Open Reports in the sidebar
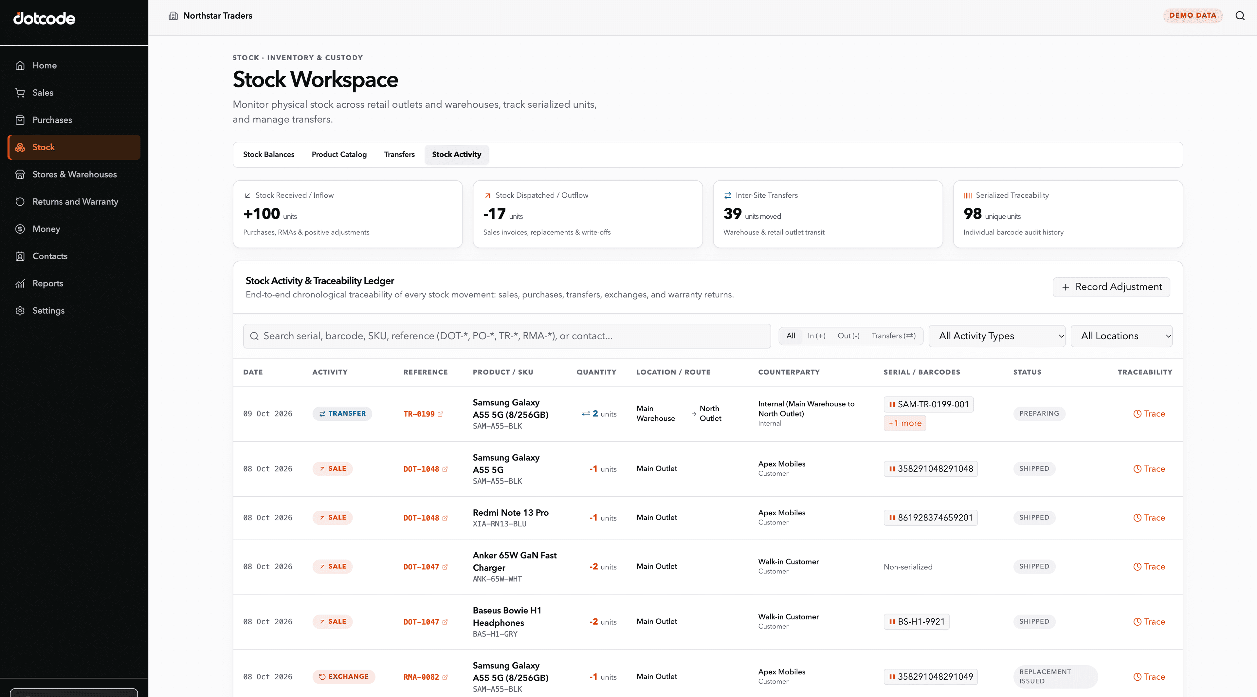Image resolution: width=1257 pixels, height=697 pixels. (74, 284)
